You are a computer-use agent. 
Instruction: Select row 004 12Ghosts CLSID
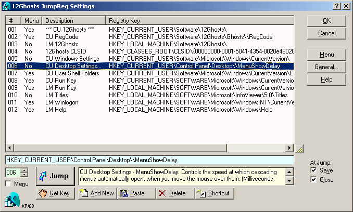point(149,51)
